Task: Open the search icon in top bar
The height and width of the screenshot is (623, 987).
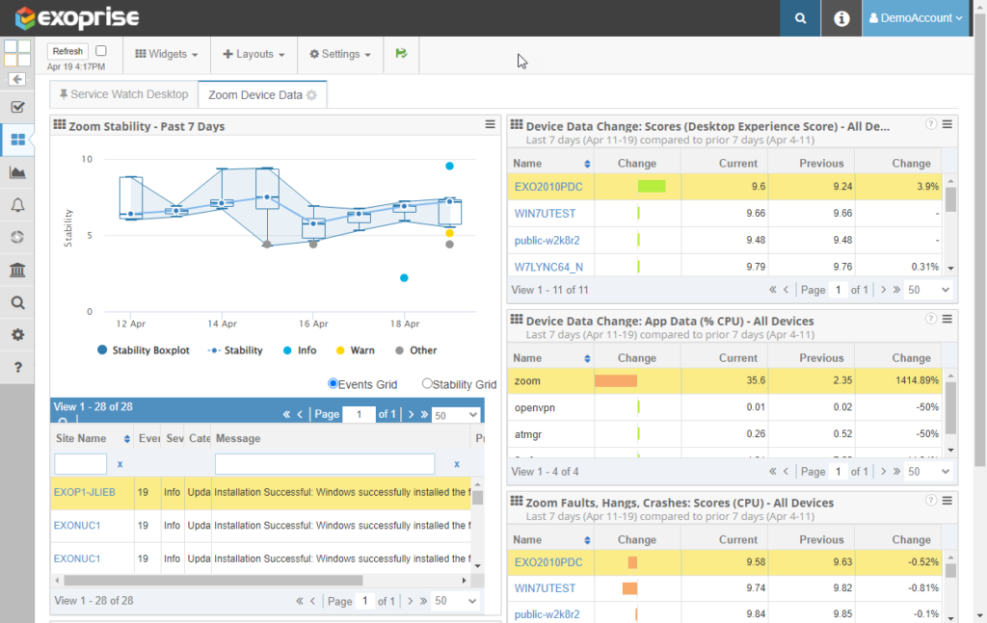Action: 799,17
